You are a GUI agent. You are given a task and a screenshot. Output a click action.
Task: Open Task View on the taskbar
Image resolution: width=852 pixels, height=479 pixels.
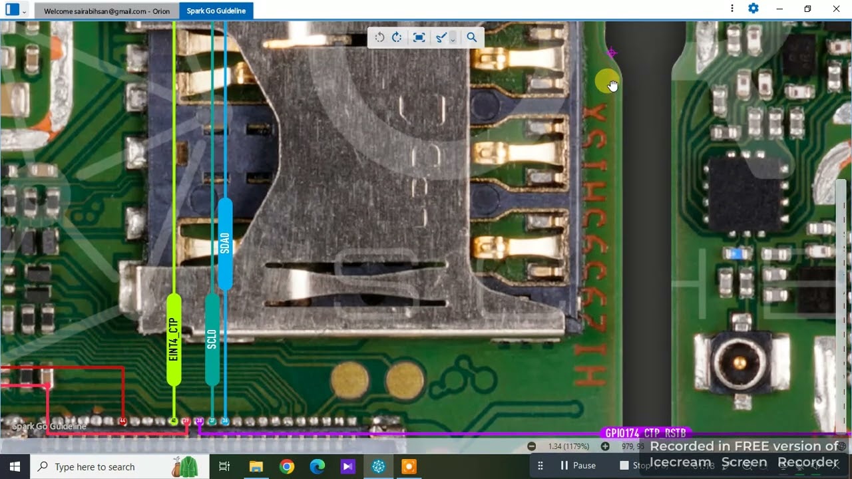[x=224, y=466]
